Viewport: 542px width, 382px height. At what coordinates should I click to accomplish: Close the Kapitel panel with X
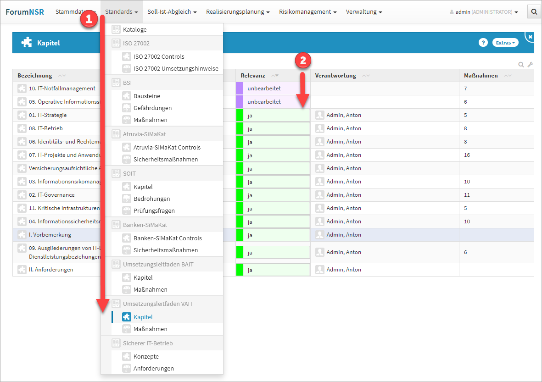[531, 36]
